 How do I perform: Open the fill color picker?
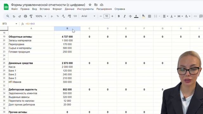[x=143, y=16]
